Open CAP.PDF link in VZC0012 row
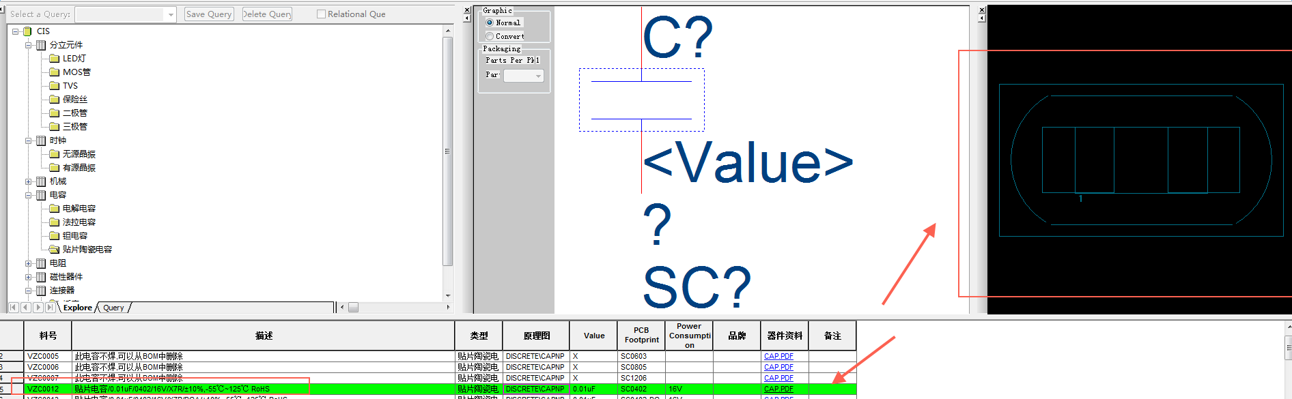1292x399 pixels. click(778, 389)
